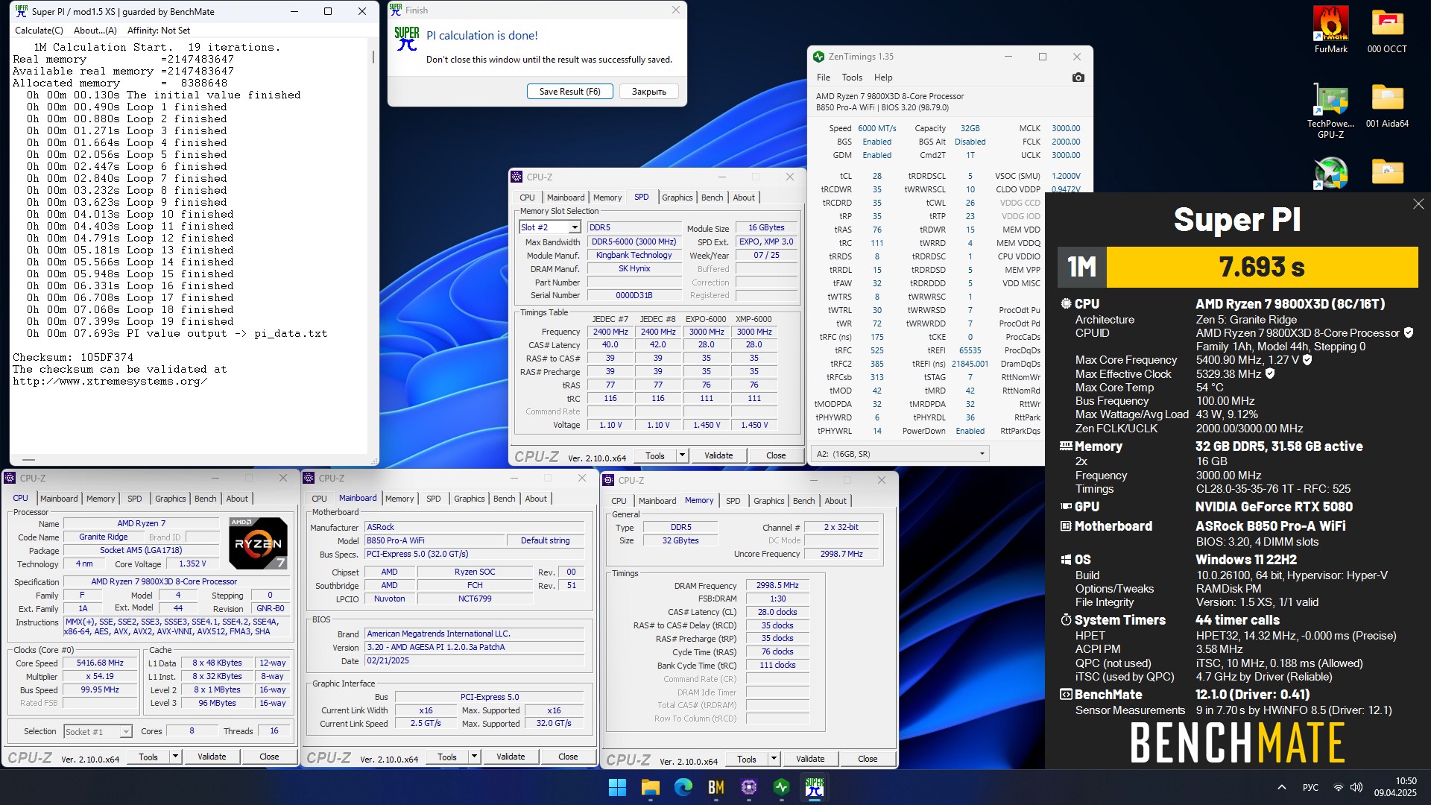Open Tools dropdown arrow in Memory CPU-Z window

tap(774, 759)
